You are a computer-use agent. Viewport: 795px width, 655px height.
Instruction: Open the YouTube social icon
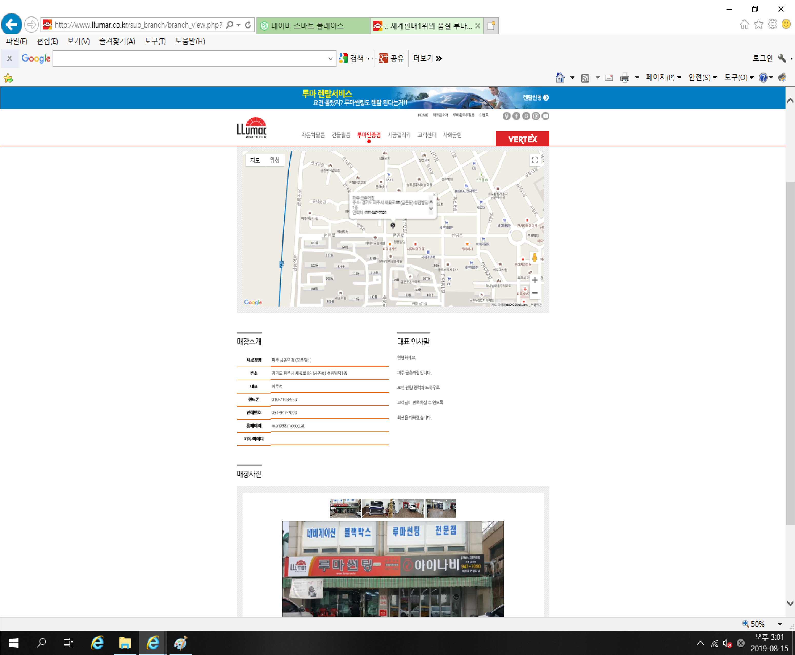pyautogui.click(x=545, y=116)
